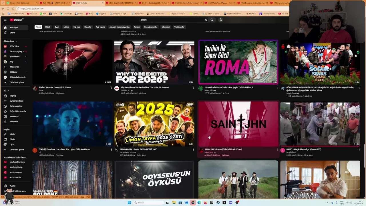This screenshot has width=366, height=206.
Task: Start voice search with the microphone icon
Action: 220,20
